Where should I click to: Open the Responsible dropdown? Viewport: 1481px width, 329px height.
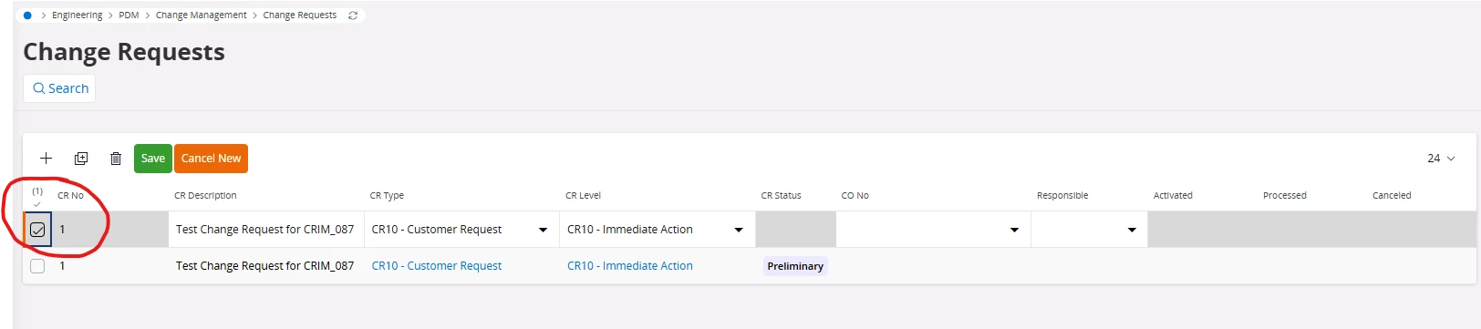pos(1132,230)
